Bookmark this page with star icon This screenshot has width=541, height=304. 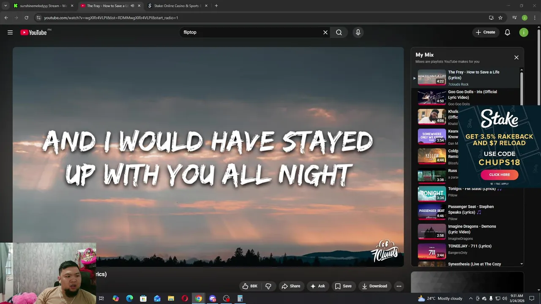click(x=500, y=18)
